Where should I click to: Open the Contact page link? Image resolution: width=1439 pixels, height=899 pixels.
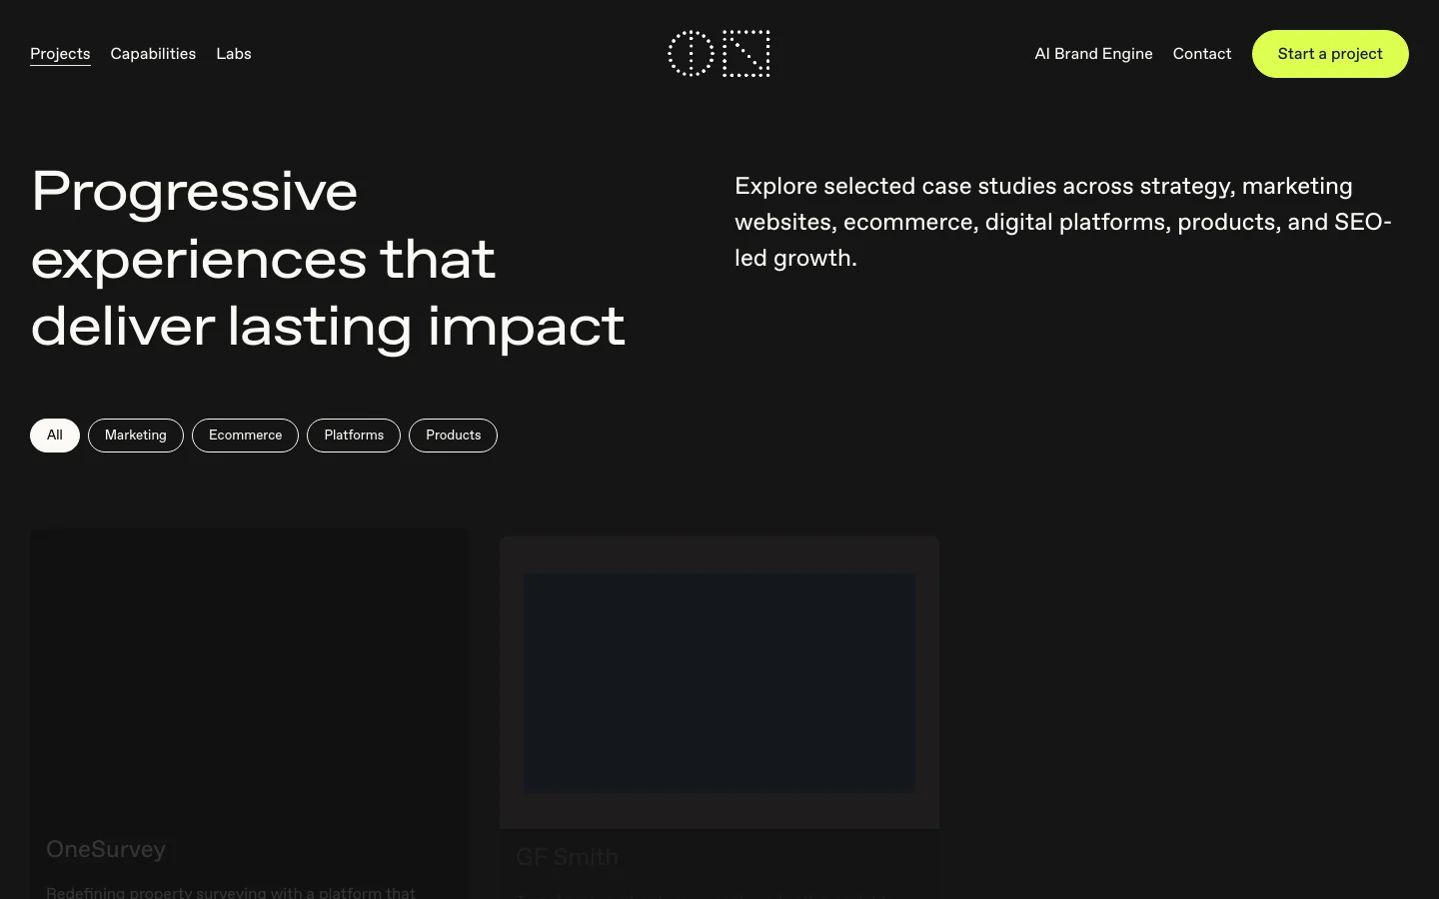coord(1202,54)
